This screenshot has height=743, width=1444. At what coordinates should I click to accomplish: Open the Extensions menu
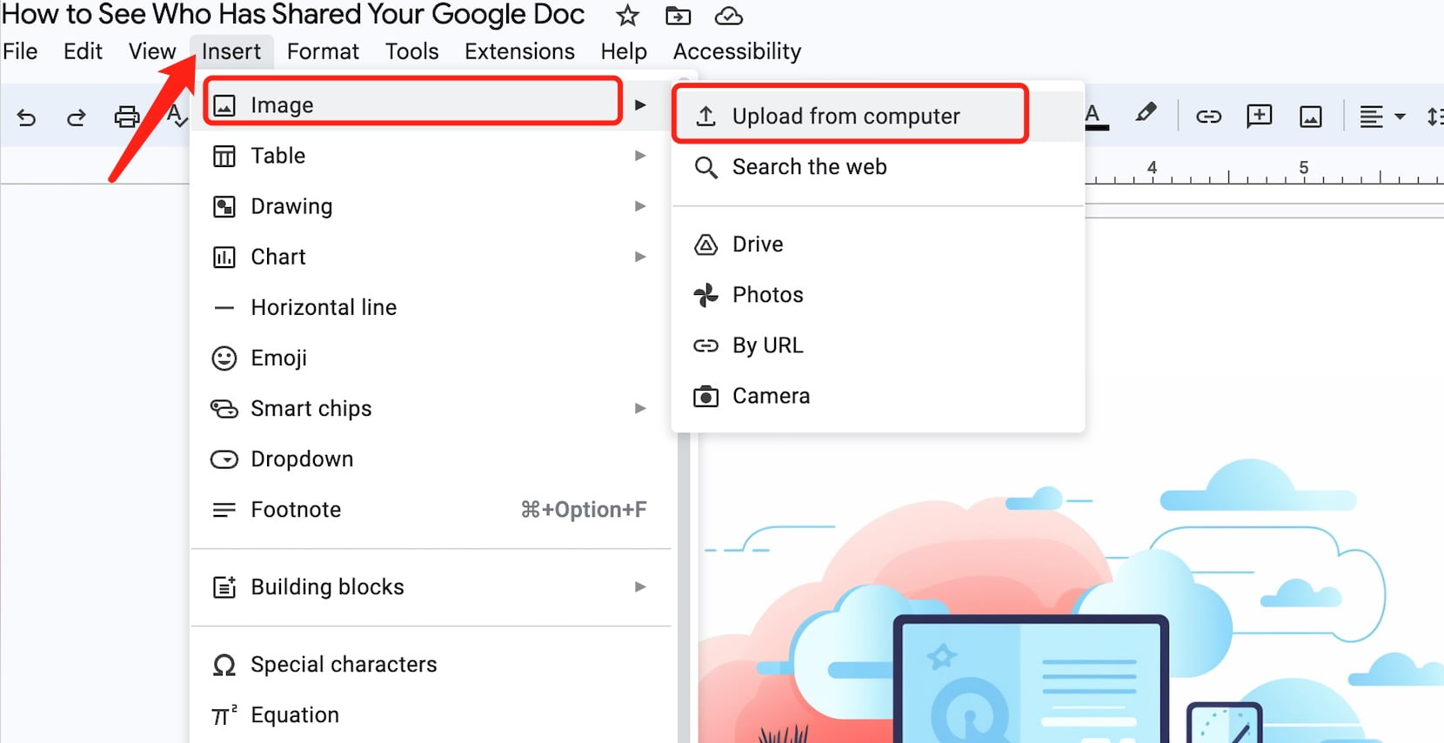[519, 51]
